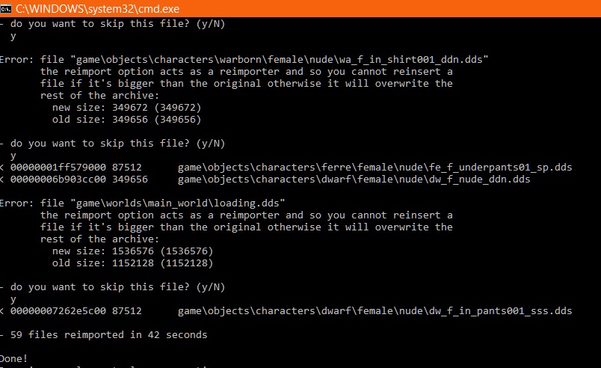
Task: Click the dw_f_in_pants001_sss.dds file path
Action: [375, 310]
